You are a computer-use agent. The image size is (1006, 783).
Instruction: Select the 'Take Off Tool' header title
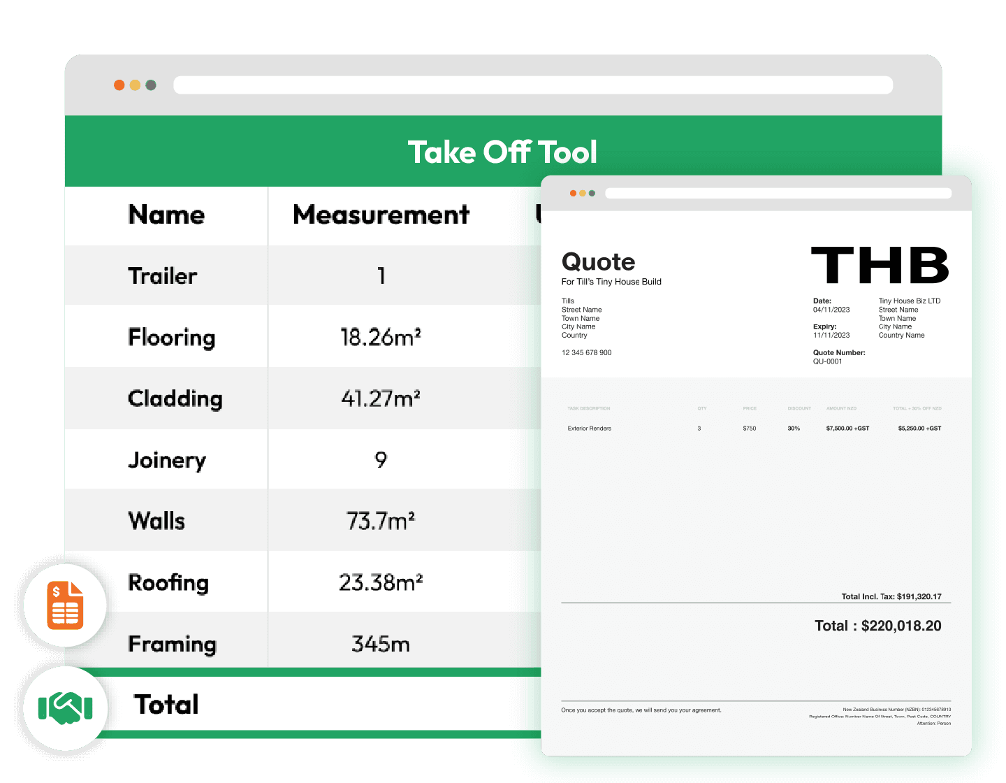coord(502,152)
